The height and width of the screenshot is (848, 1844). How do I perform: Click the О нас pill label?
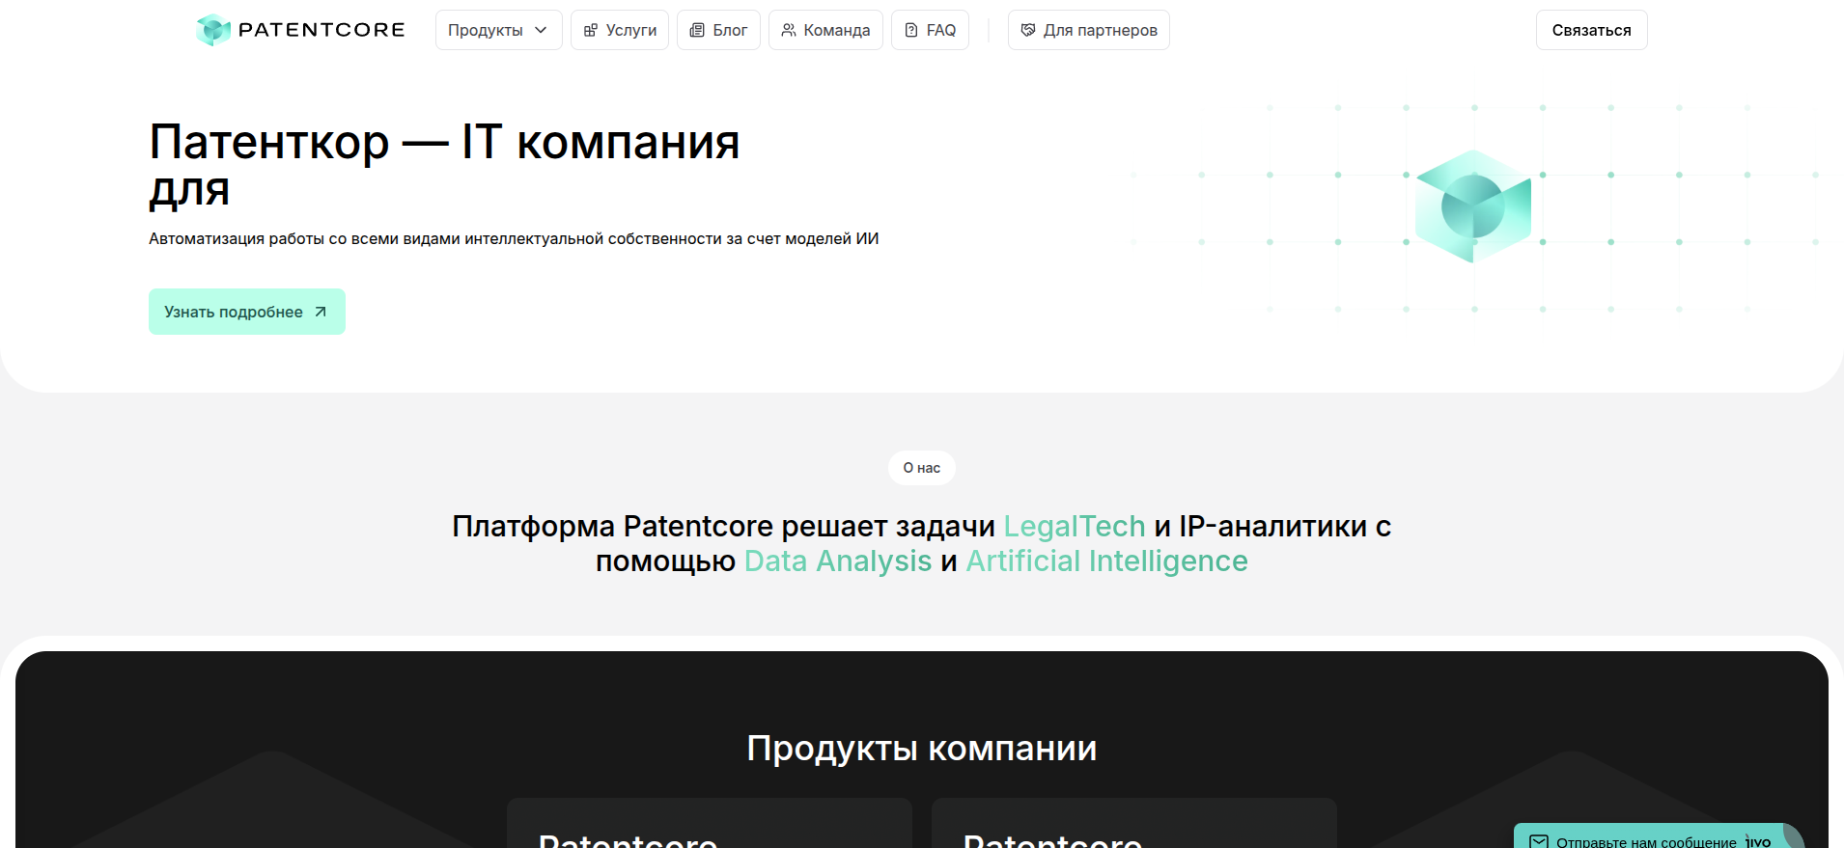click(x=922, y=468)
